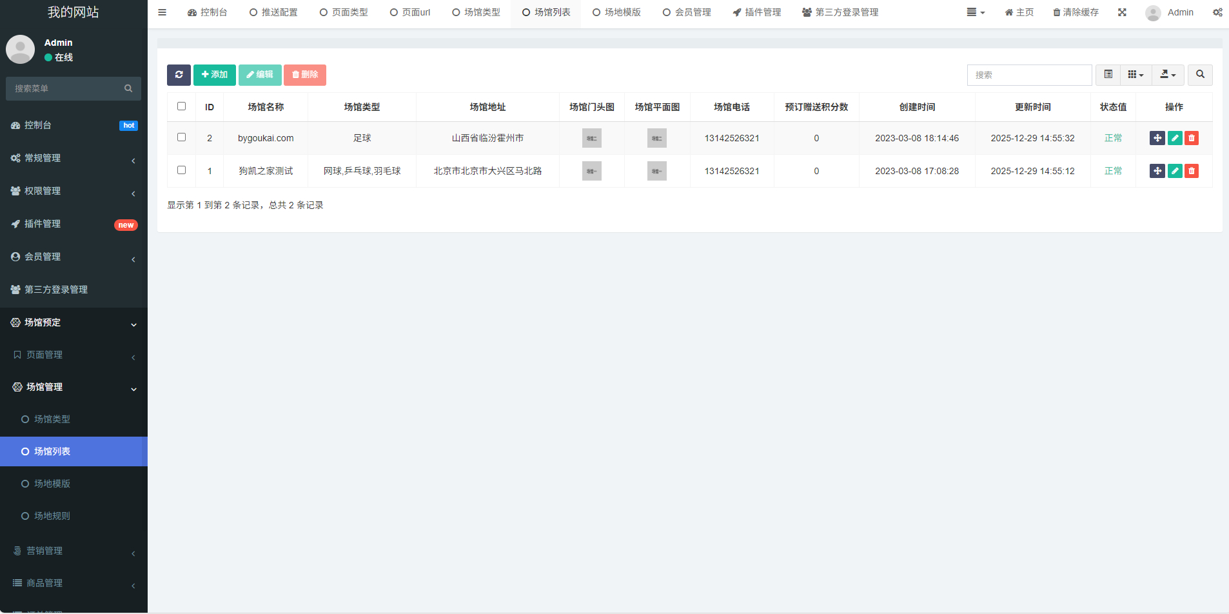This screenshot has height=614, width=1229.
Task: Click the 添加 button to add a venue
Action: (214, 75)
